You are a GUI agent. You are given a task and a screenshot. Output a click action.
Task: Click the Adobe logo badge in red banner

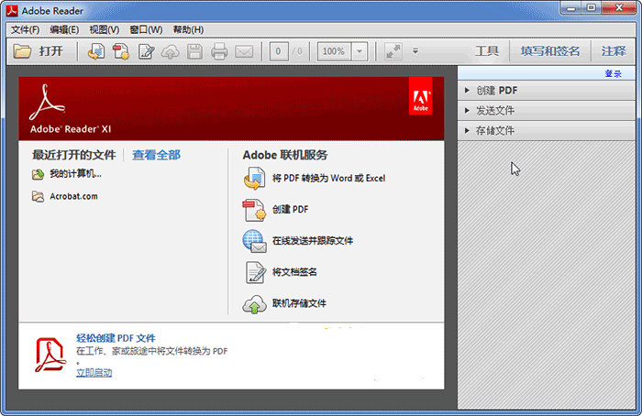point(420,96)
